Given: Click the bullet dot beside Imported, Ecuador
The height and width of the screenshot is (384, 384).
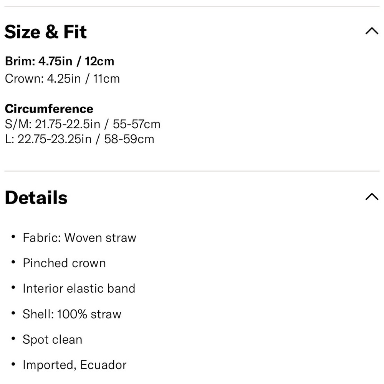Looking at the screenshot, I should pos(13,364).
